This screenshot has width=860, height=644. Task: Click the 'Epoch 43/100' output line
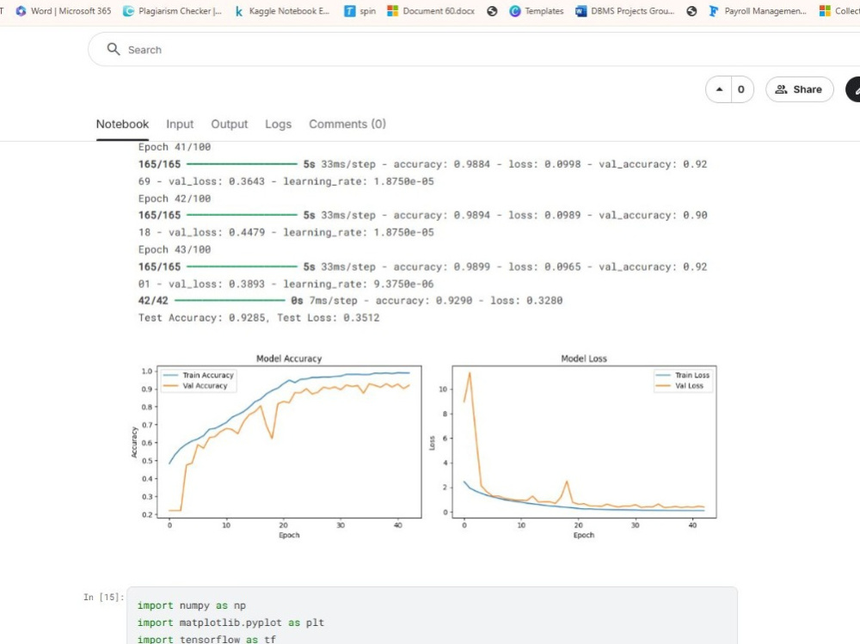click(x=175, y=249)
